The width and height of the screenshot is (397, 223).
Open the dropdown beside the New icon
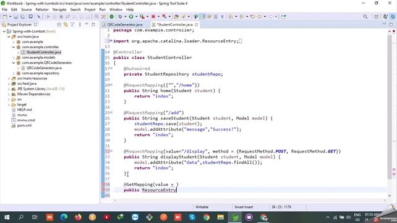coord(10,17)
